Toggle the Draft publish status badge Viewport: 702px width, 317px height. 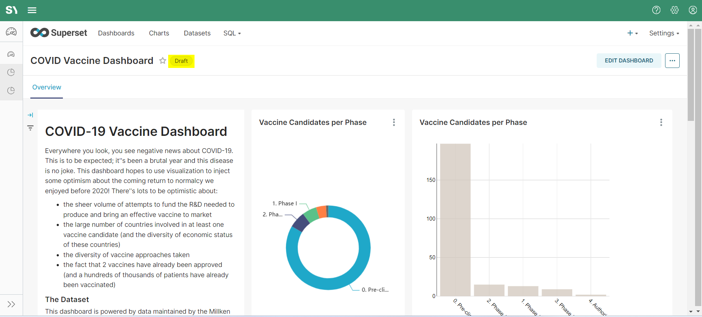tap(181, 61)
